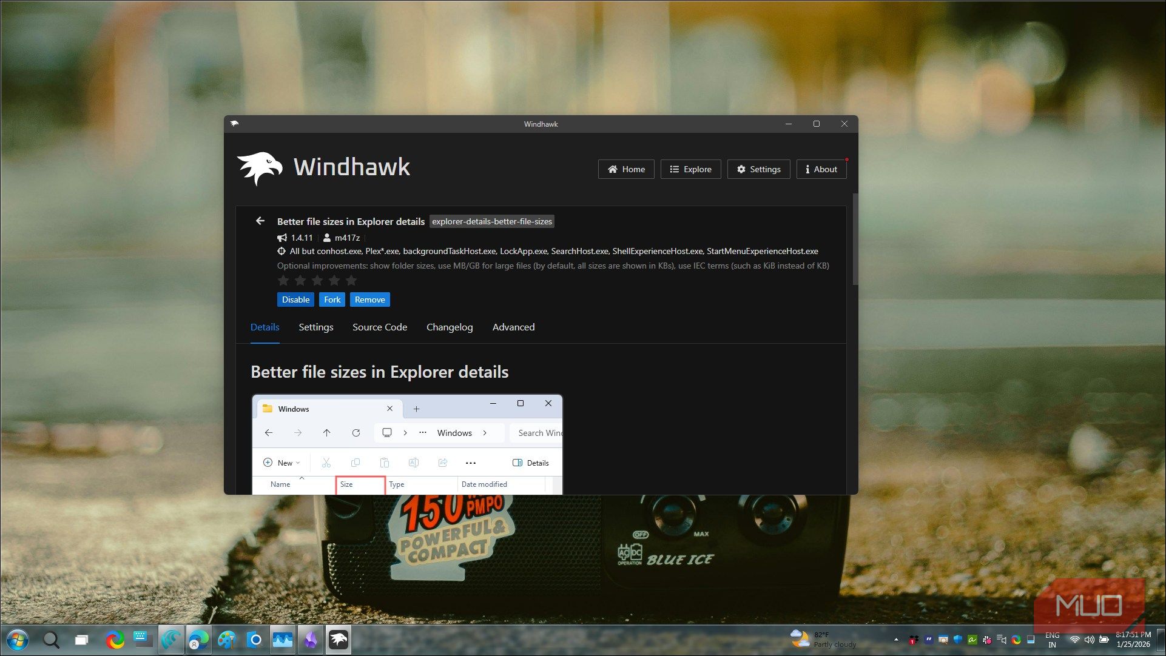The height and width of the screenshot is (656, 1166).
Task: Click the Windhawk window vertical scrollbar
Action: tap(855, 239)
